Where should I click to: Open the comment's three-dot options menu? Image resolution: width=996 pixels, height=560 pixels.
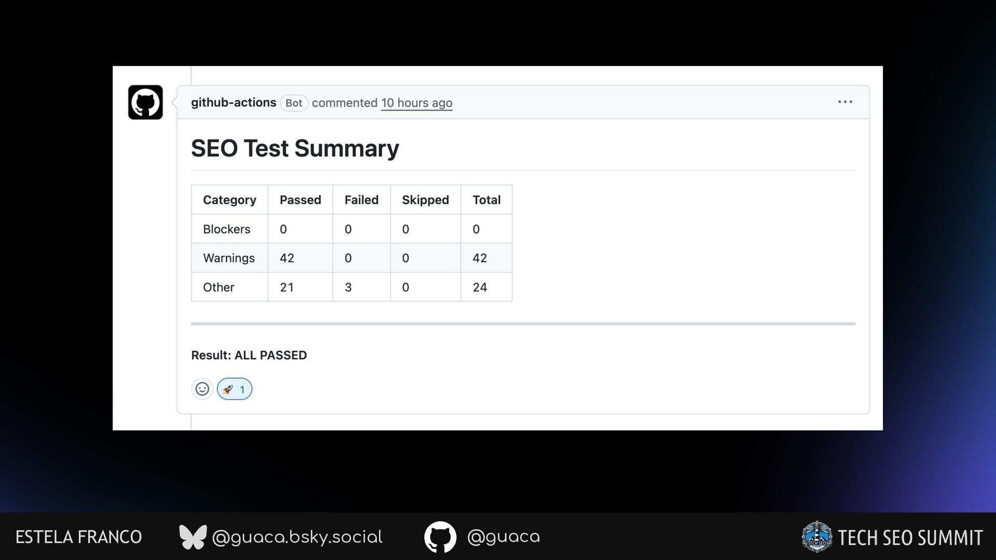[845, 102]
